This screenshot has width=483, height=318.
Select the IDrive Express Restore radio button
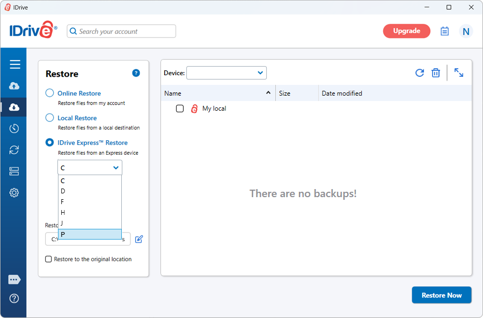pos(49,142)
